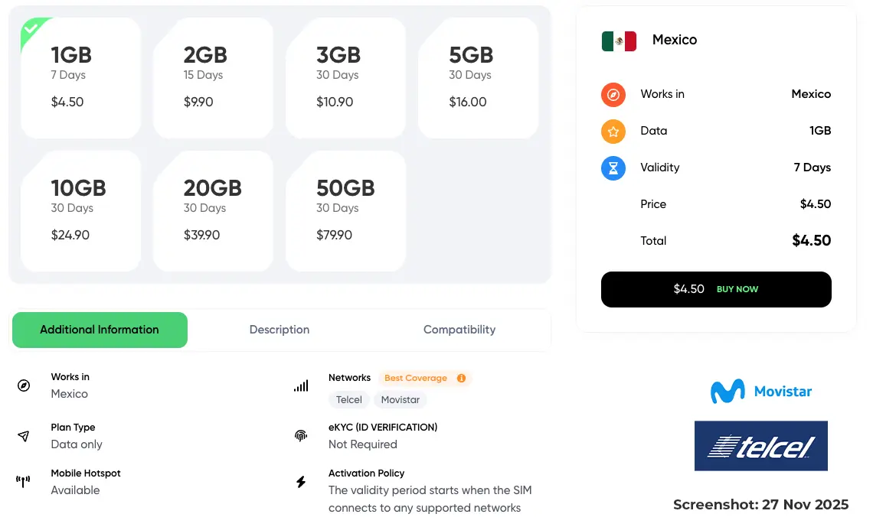
Task: Click the Mobile Hotspot antenna icon
Action: coord(24,482)
